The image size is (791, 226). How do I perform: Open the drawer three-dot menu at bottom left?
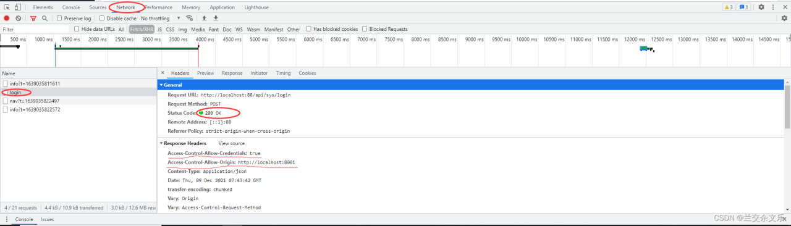7,219
